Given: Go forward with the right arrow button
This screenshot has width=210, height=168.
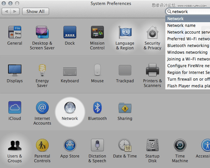Looking at the screenshot, I should pos(15,11).
